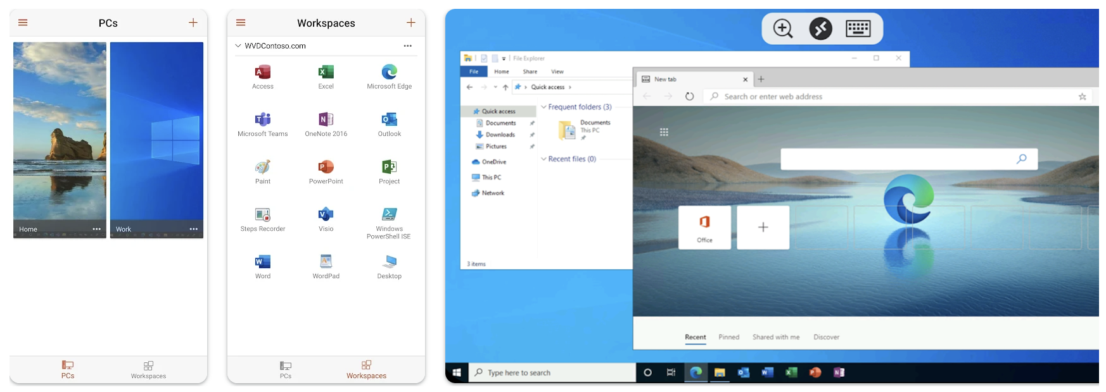Launch Outlook remote app
The height and width of the screenshot is (392, 1106).
tap(390, 125)
